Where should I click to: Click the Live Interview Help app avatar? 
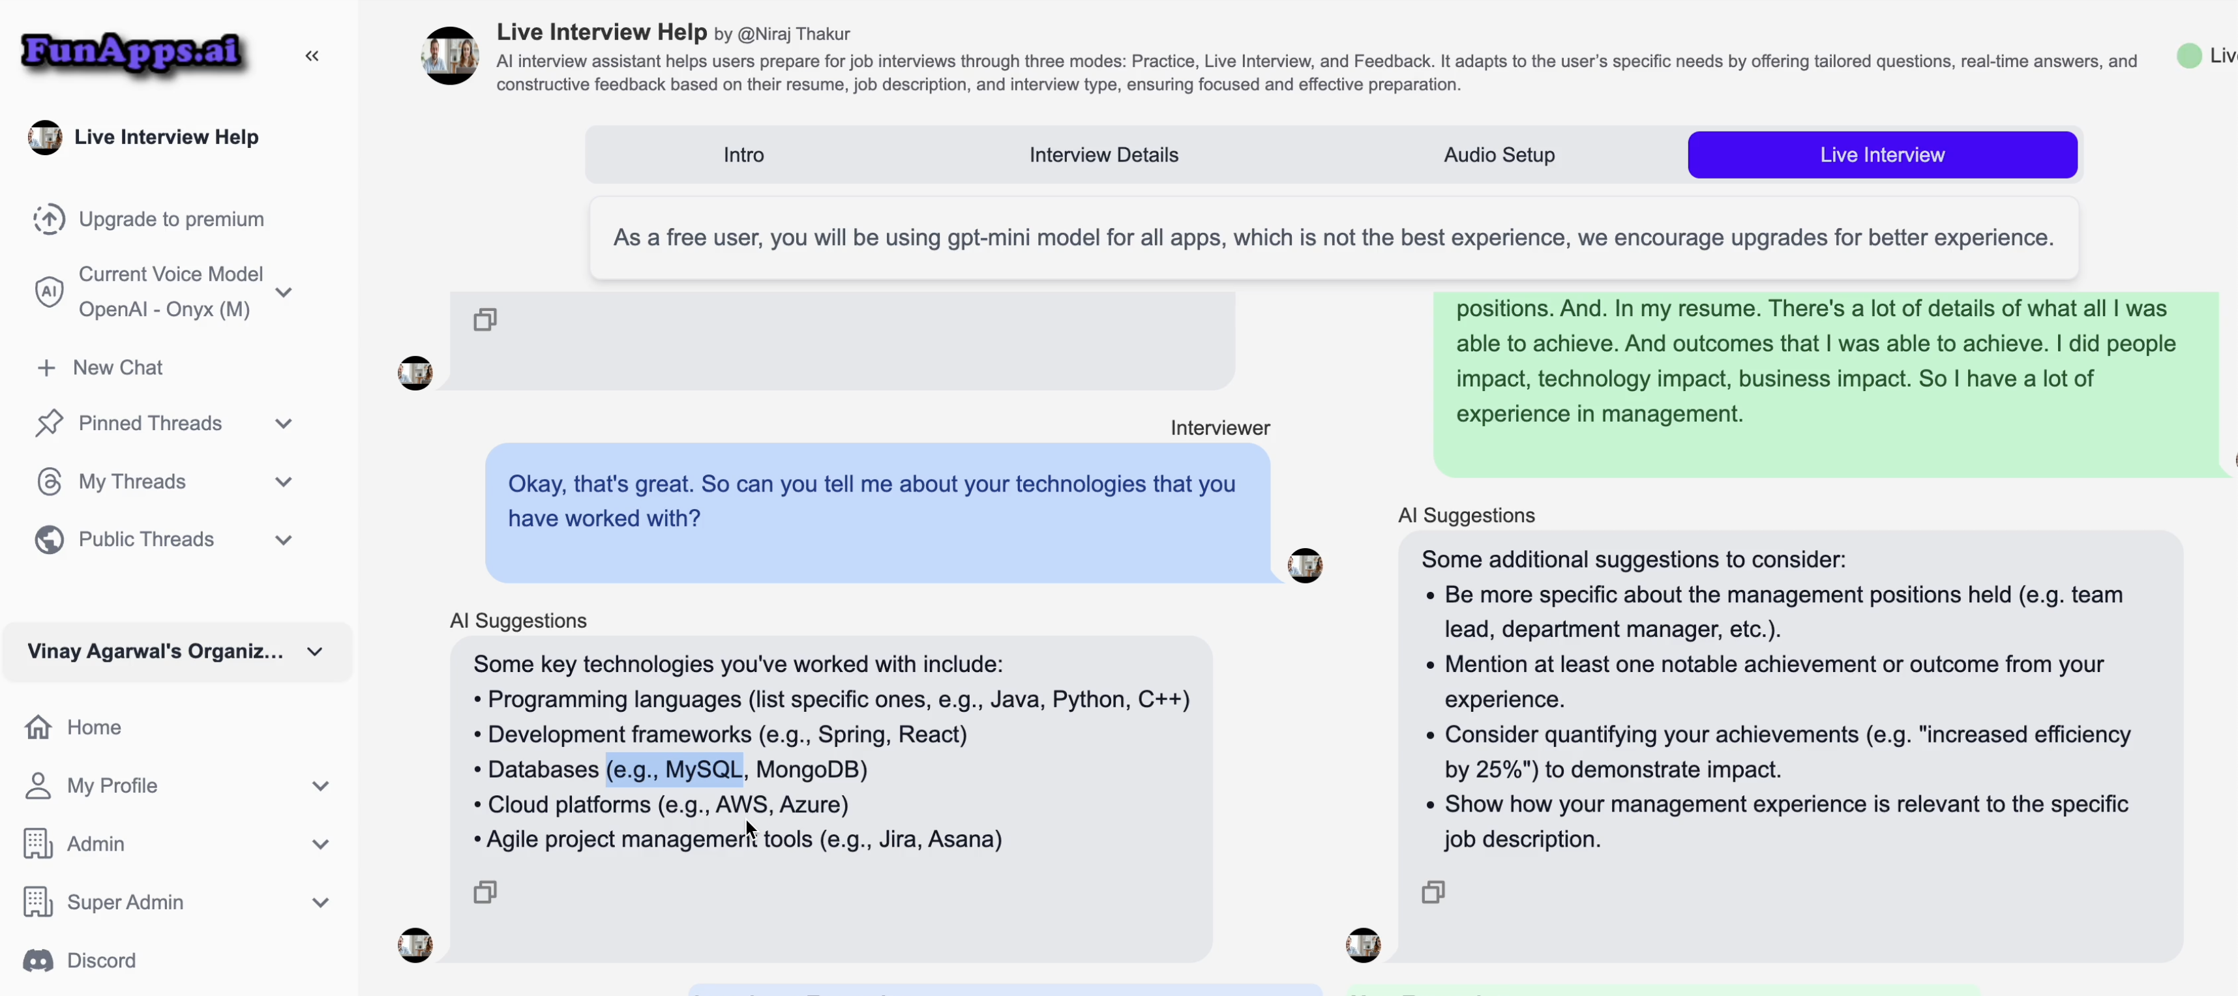coord(450,55)
